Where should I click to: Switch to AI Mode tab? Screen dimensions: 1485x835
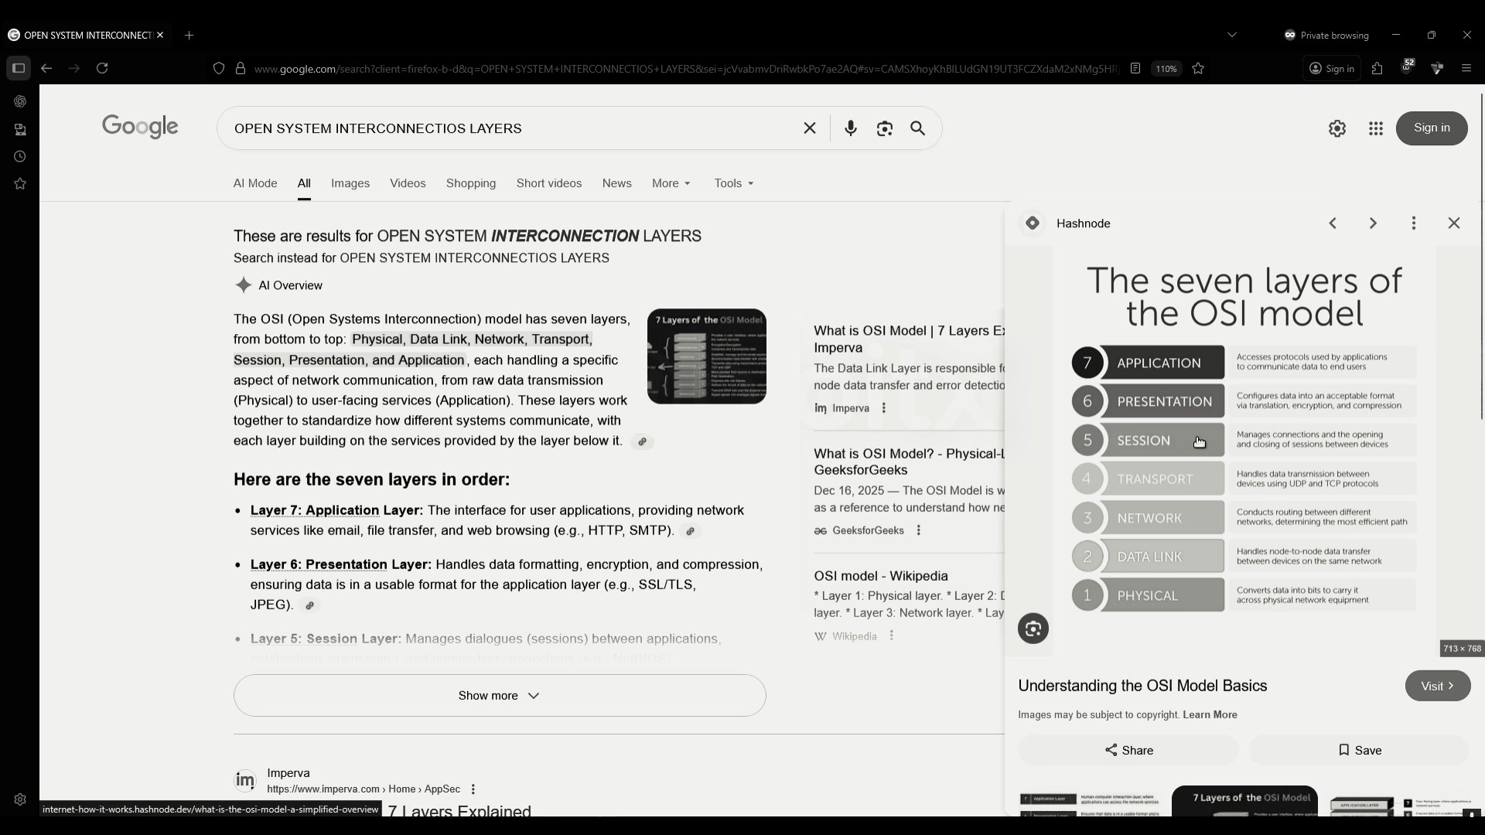255,183
